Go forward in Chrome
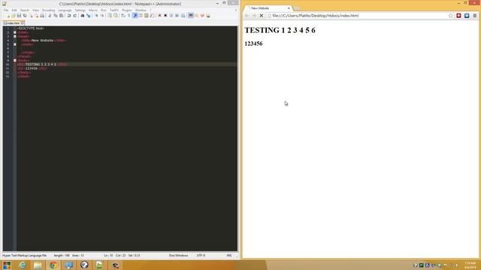The width and height of the screenshot is (481, 270). point(254,16)
